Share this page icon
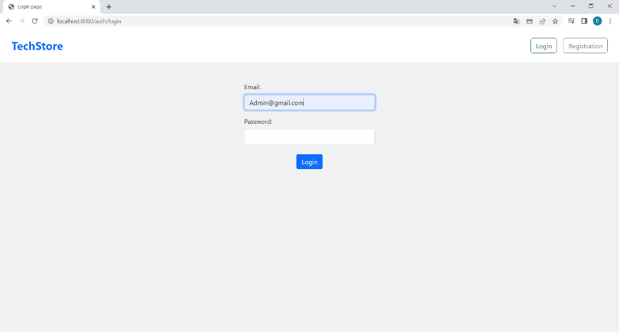 (x=542, y=21)
